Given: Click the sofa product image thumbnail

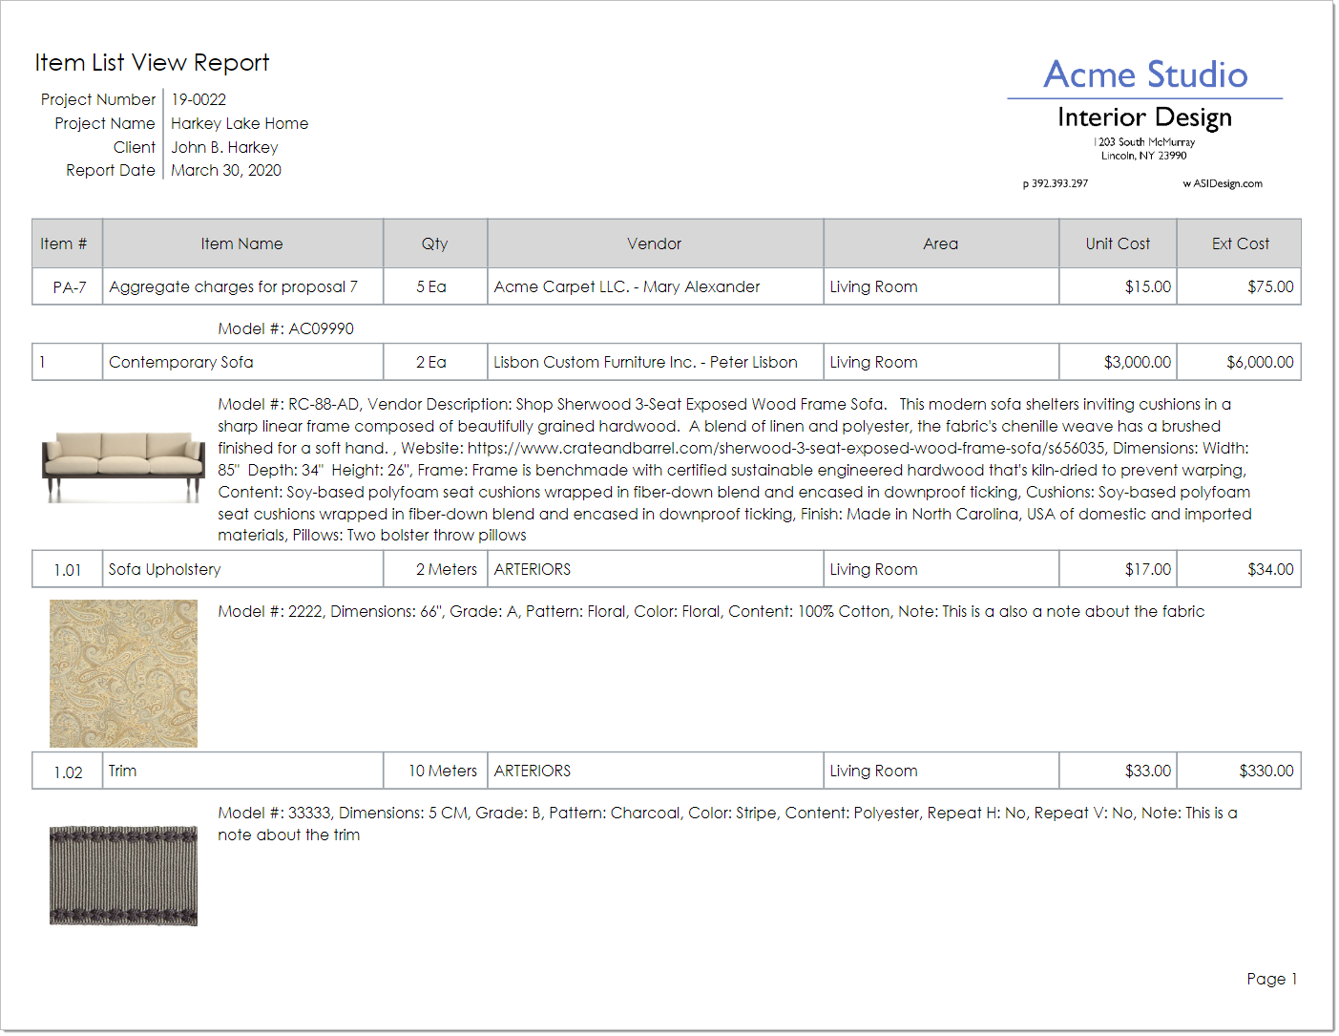Looking at the screenshot, I should pyautogui.click(x=124, y=466).
